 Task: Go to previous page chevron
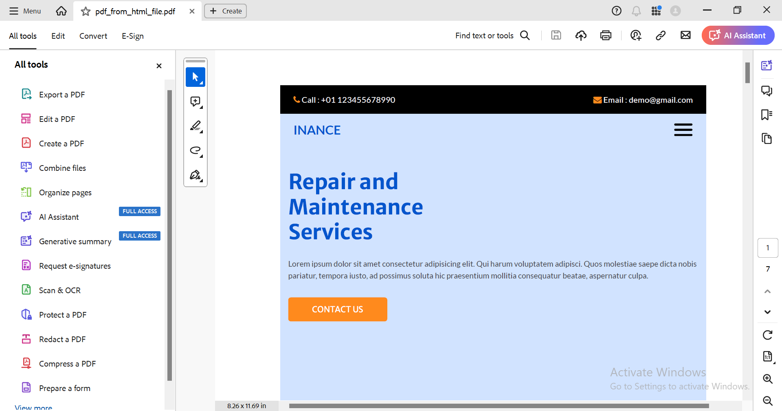click(767, 291)
